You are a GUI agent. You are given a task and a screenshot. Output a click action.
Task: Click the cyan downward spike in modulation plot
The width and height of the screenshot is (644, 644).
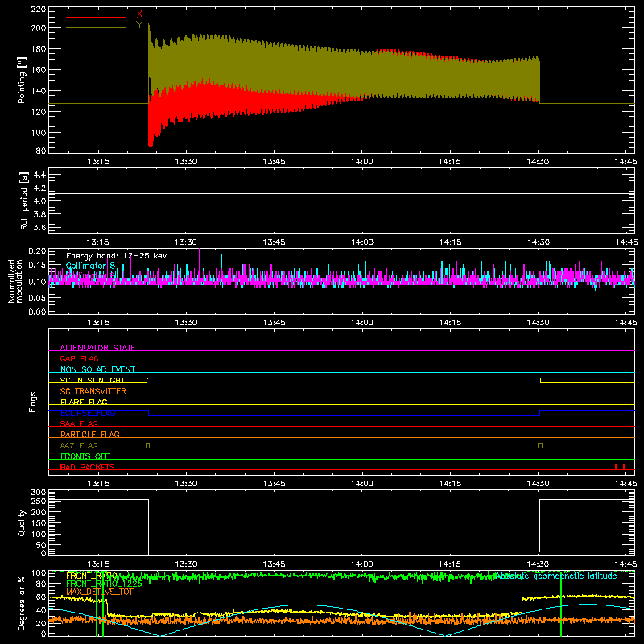coord(151,299)
